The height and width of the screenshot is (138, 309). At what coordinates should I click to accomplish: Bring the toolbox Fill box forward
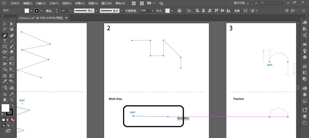pyautogui.click(x=5, y=108)
